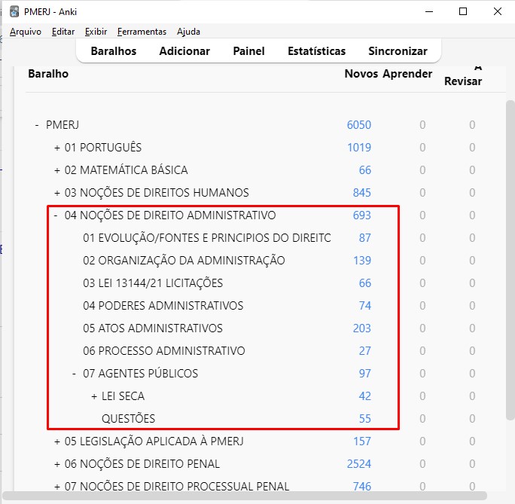Image resolution: width=515 pixels, height=504 pixels.
Task: Open the Painel browser
Action: click(x=248, y=51)
